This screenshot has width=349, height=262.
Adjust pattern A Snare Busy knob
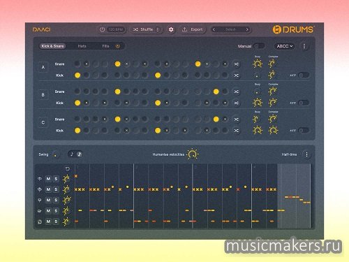coord(258,64)
